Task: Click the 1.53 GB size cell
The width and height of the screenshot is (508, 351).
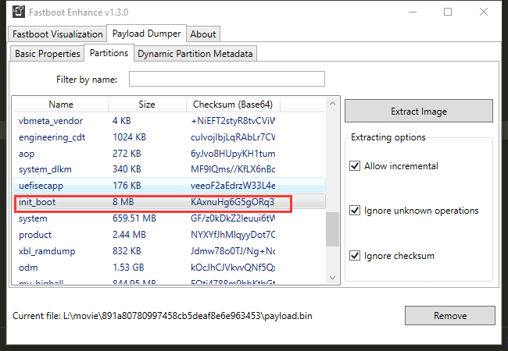Action: (128, 268)
